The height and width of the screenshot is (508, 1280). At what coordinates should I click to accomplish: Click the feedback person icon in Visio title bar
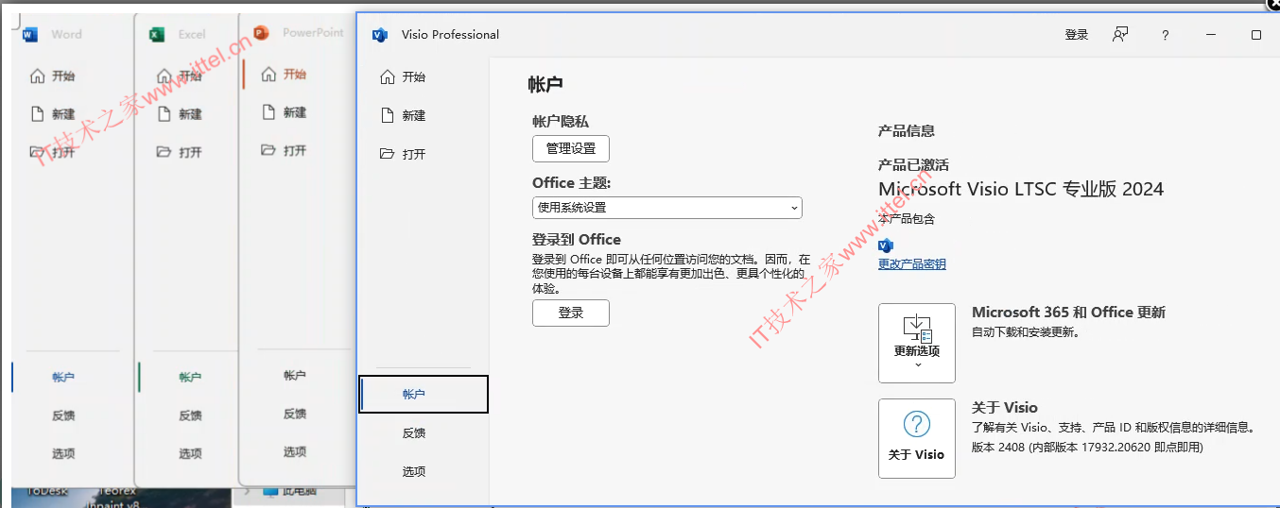point(1120,35)
